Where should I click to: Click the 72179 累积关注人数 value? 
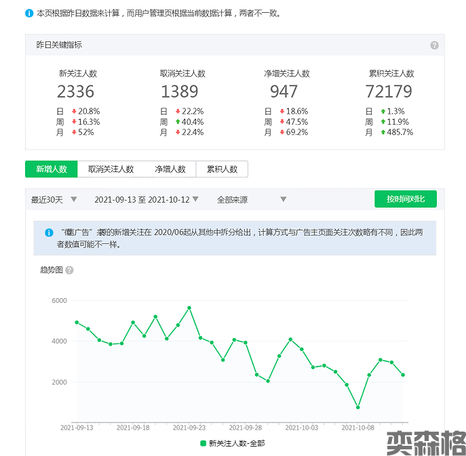389,91
